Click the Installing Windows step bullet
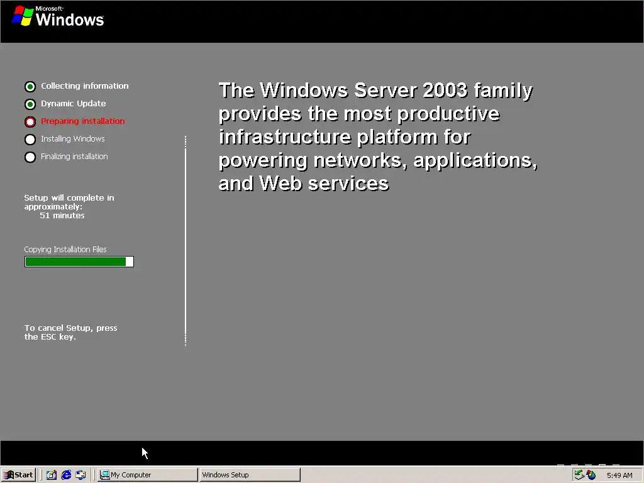The width and height of the screenshot is (644, 483). coord(30,139)
